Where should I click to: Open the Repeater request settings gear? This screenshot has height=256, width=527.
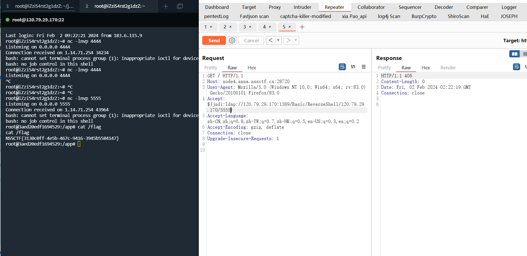pos(232,41)
